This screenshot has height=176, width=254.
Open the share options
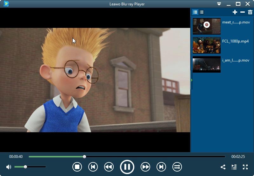coord(223,167)
